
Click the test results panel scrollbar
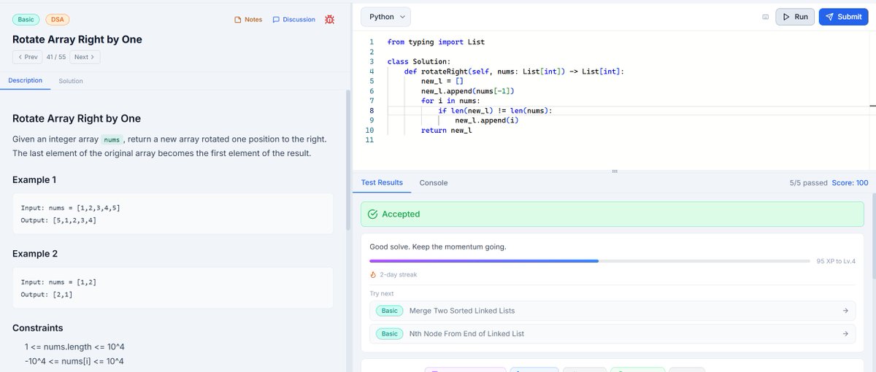(x=873, y=236)
